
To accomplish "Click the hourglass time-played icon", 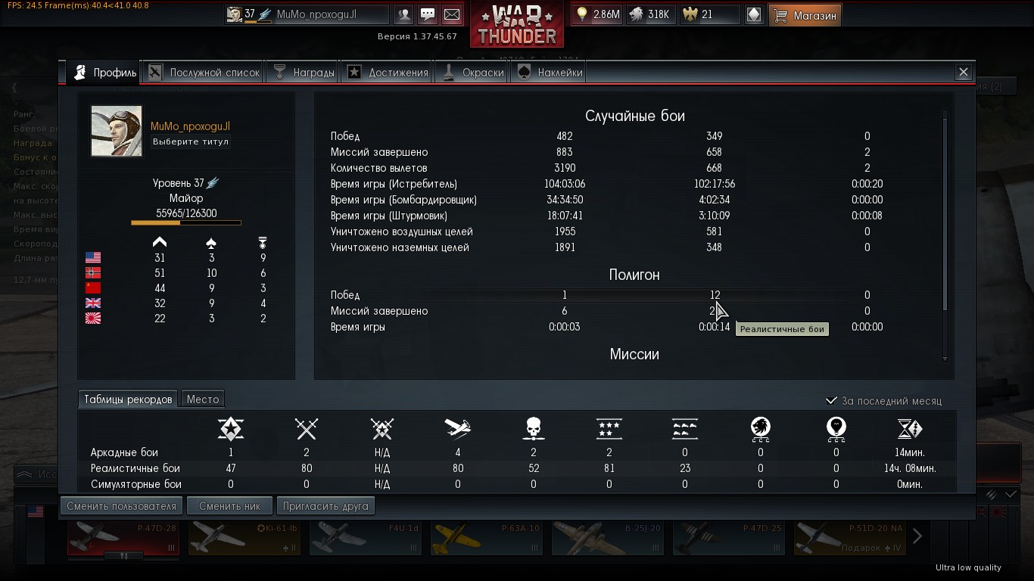I will coord(909,429).
